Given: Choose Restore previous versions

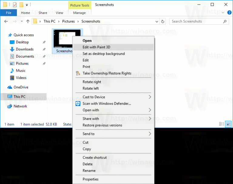Looking at the screenshot, I should [113, 125].
